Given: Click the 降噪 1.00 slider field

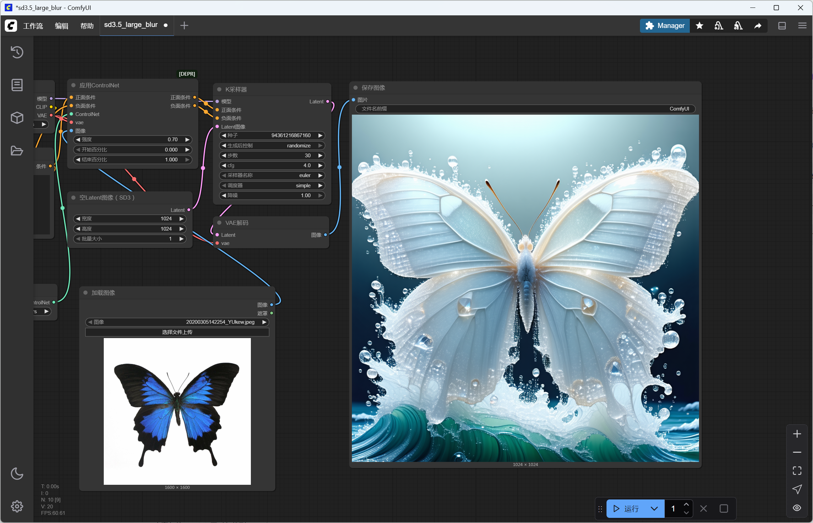Looking at the screenshot, I should coord(272,195).
